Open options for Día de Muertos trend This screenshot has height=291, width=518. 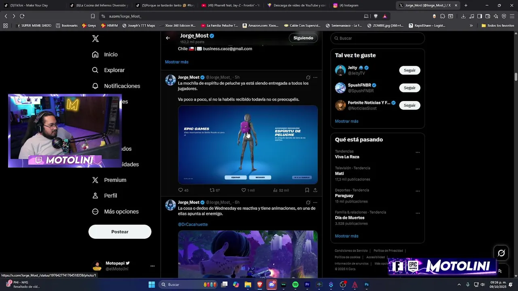click(x=418, y=213)
